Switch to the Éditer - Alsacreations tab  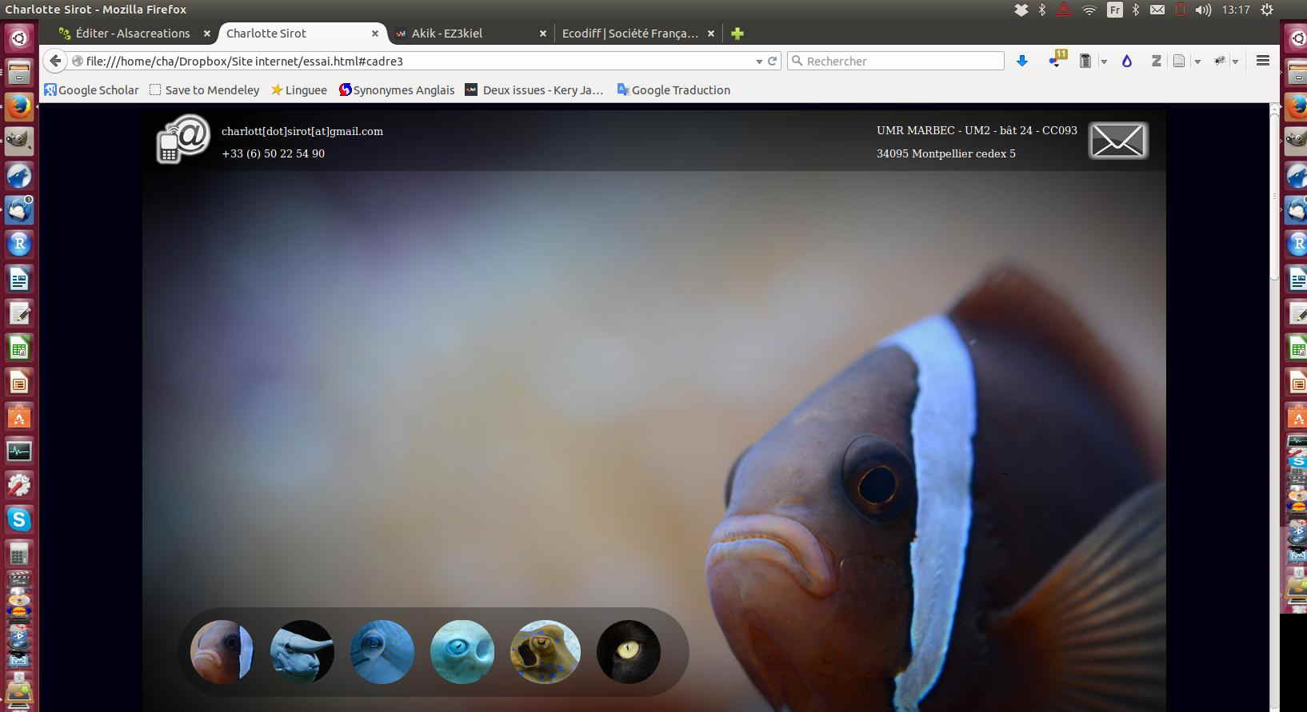point(132,34)
